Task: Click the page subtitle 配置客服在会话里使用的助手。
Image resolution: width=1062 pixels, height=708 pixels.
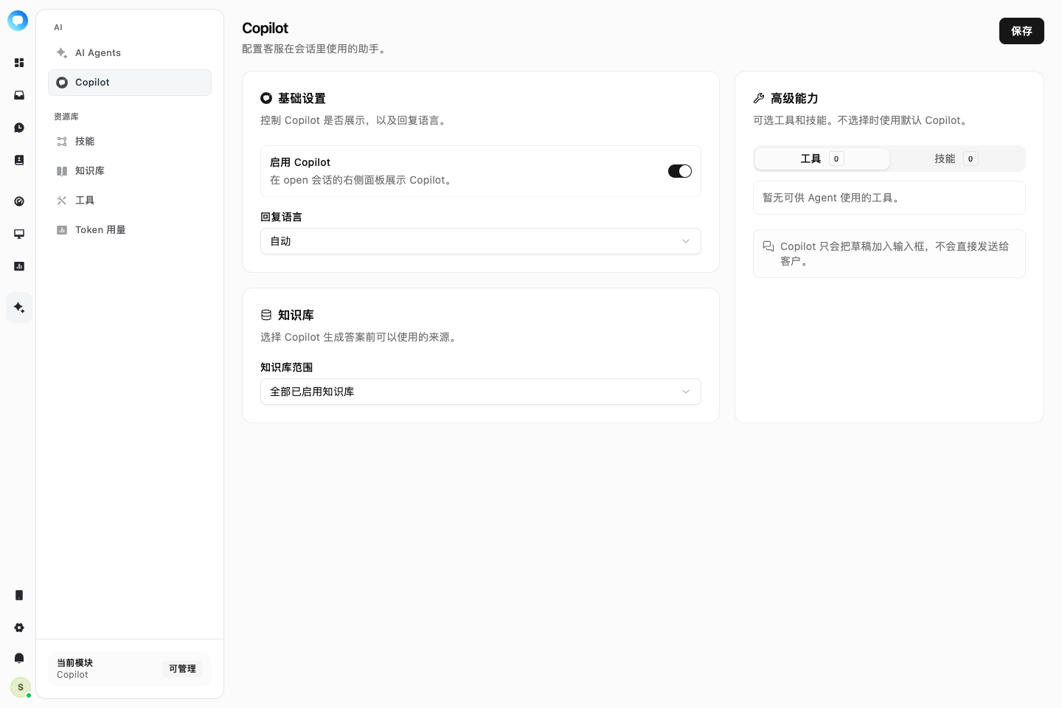Action: (315, 49)
